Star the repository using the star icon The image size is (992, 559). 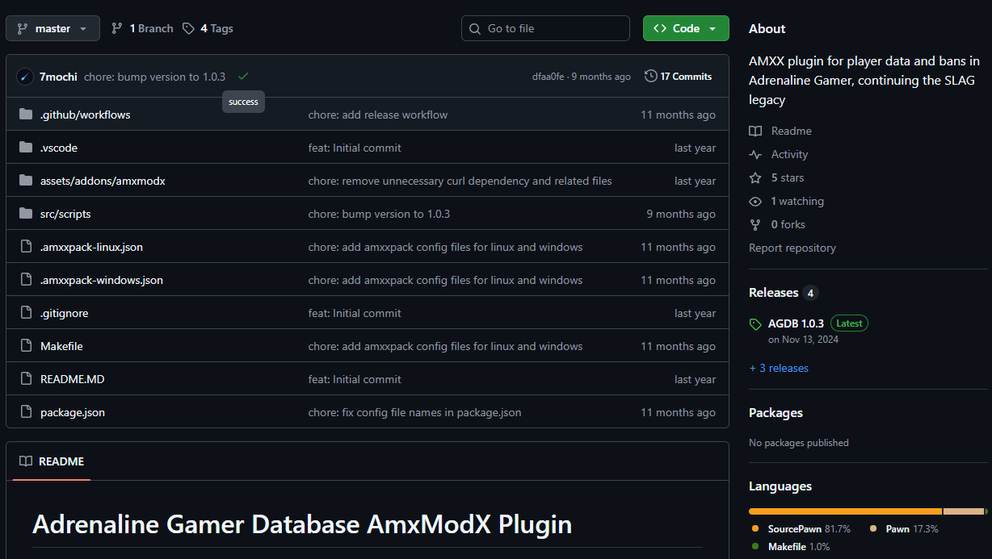(755, 177)
